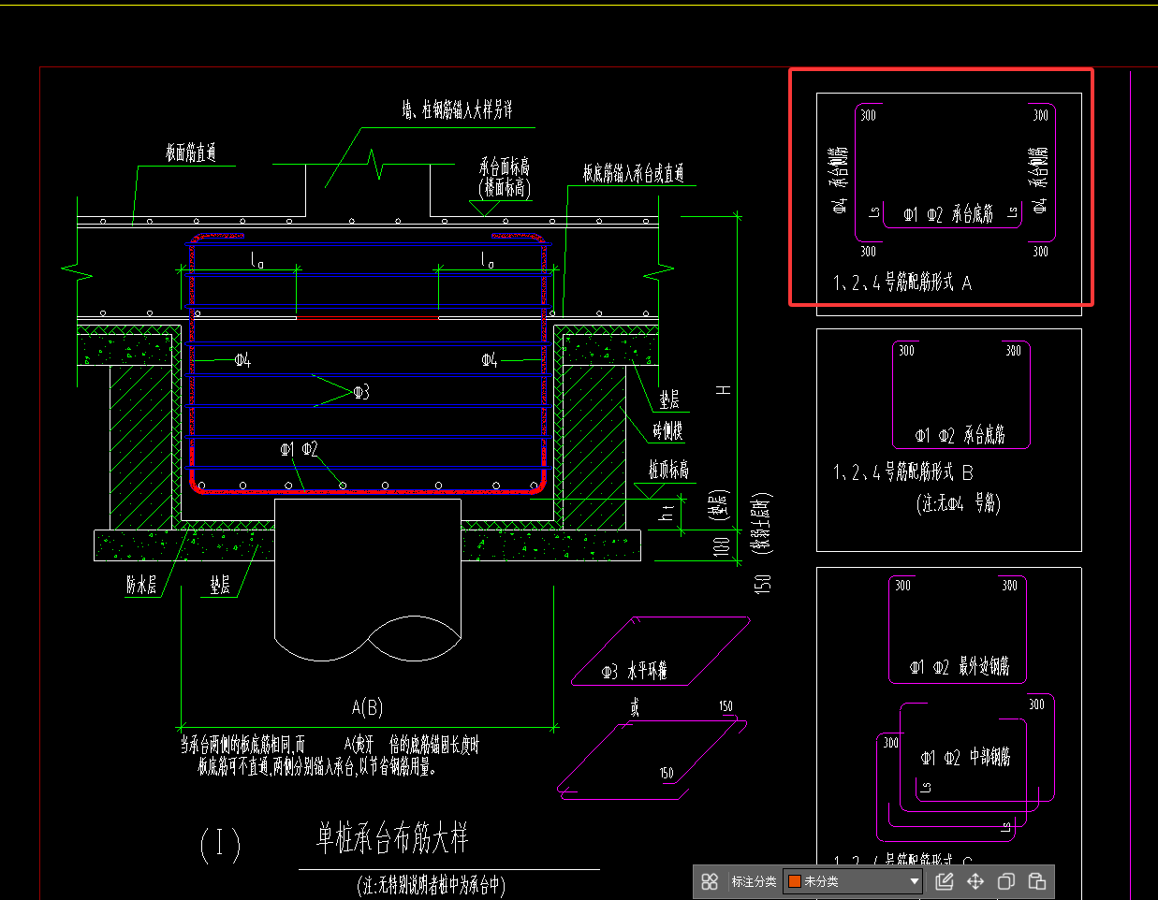Click the 砖侧模 annotation text
Image resolution: width=1158 pixels, height=900 pixels.
tap(667, 430)
